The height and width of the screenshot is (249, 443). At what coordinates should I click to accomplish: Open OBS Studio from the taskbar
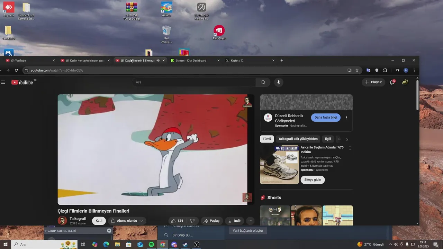[197, 245]
